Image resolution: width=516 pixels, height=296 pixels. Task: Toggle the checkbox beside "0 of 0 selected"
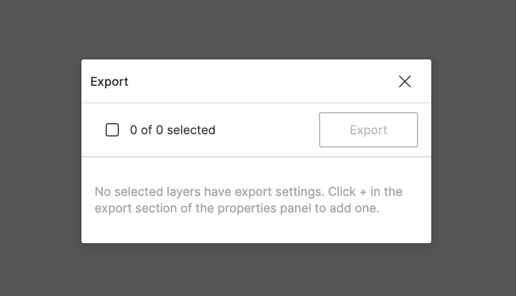tap(112, 130)
